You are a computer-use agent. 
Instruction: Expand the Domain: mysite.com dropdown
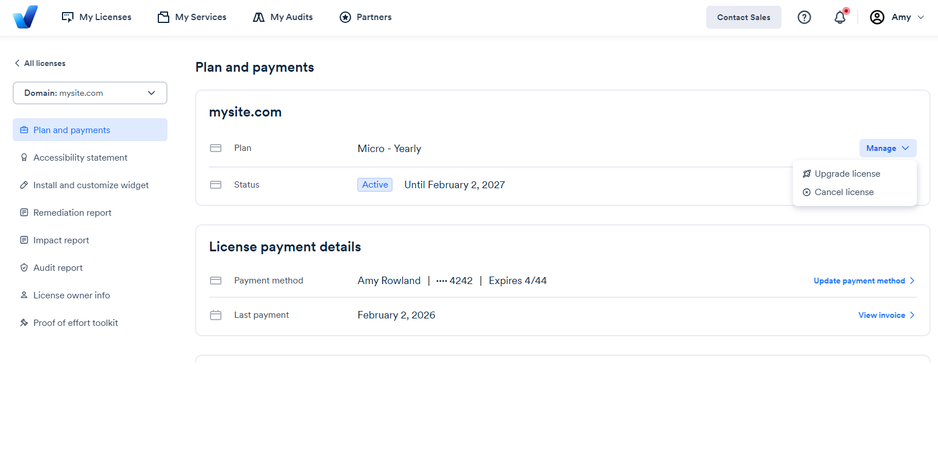pyautogui.click(x=90, y=93)
